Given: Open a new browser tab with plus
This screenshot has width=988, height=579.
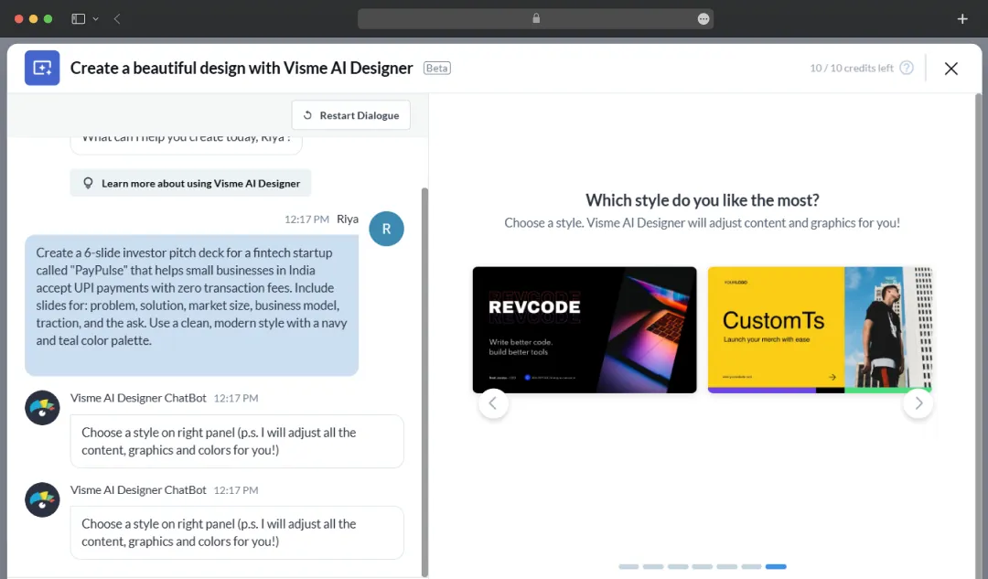Looking at the screenshot, I should 962,19.
